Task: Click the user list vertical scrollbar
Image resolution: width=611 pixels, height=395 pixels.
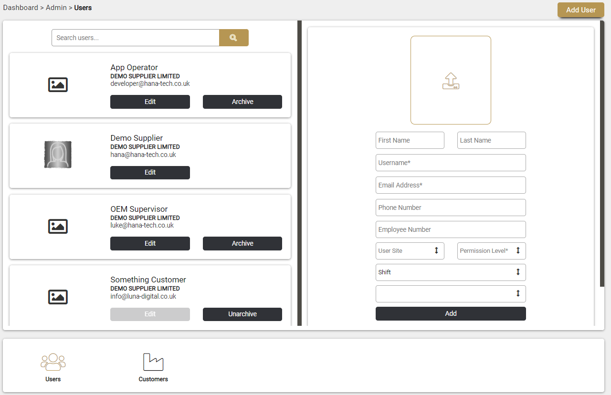Action: pos(299,173)
